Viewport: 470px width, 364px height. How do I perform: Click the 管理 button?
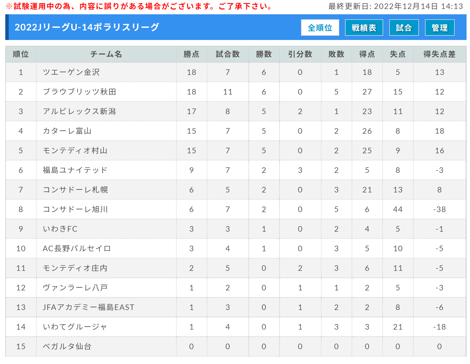point(440,28)
